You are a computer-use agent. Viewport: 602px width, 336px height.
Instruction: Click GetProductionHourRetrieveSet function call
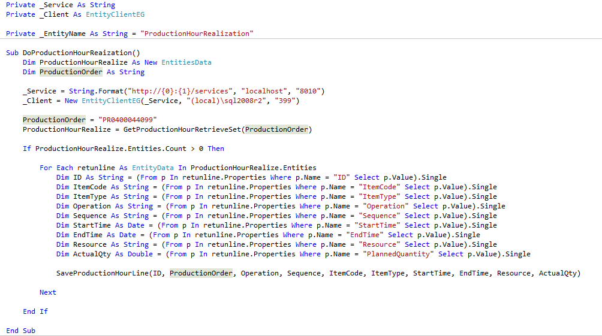pos(182,129)
